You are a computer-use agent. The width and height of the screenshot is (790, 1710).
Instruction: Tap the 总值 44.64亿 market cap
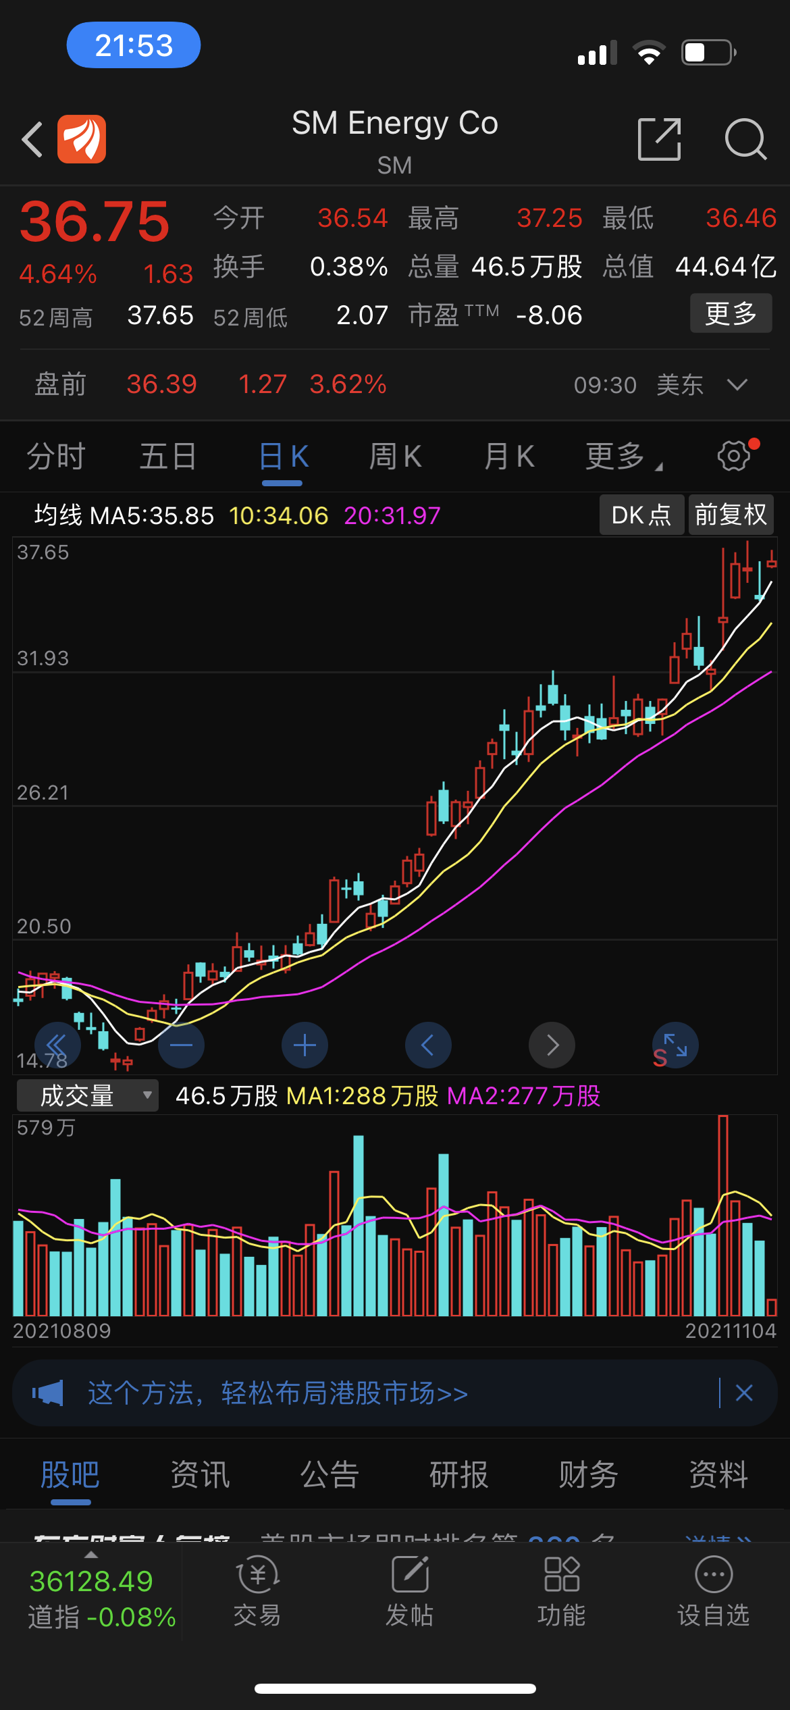689,267
